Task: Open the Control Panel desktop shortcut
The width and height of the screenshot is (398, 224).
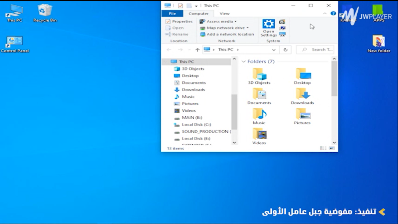Action: 15,44
